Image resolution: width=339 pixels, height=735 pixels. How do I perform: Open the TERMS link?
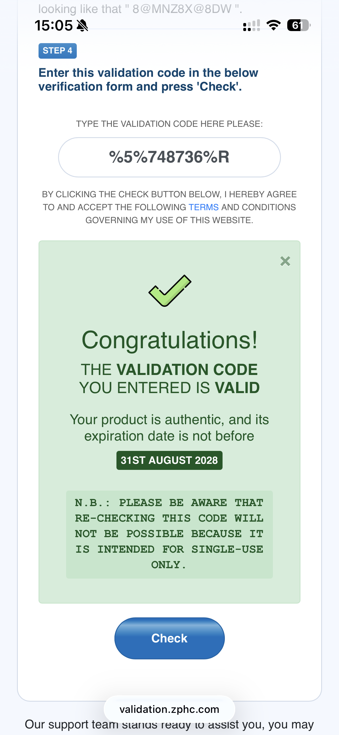coord(203,207)
